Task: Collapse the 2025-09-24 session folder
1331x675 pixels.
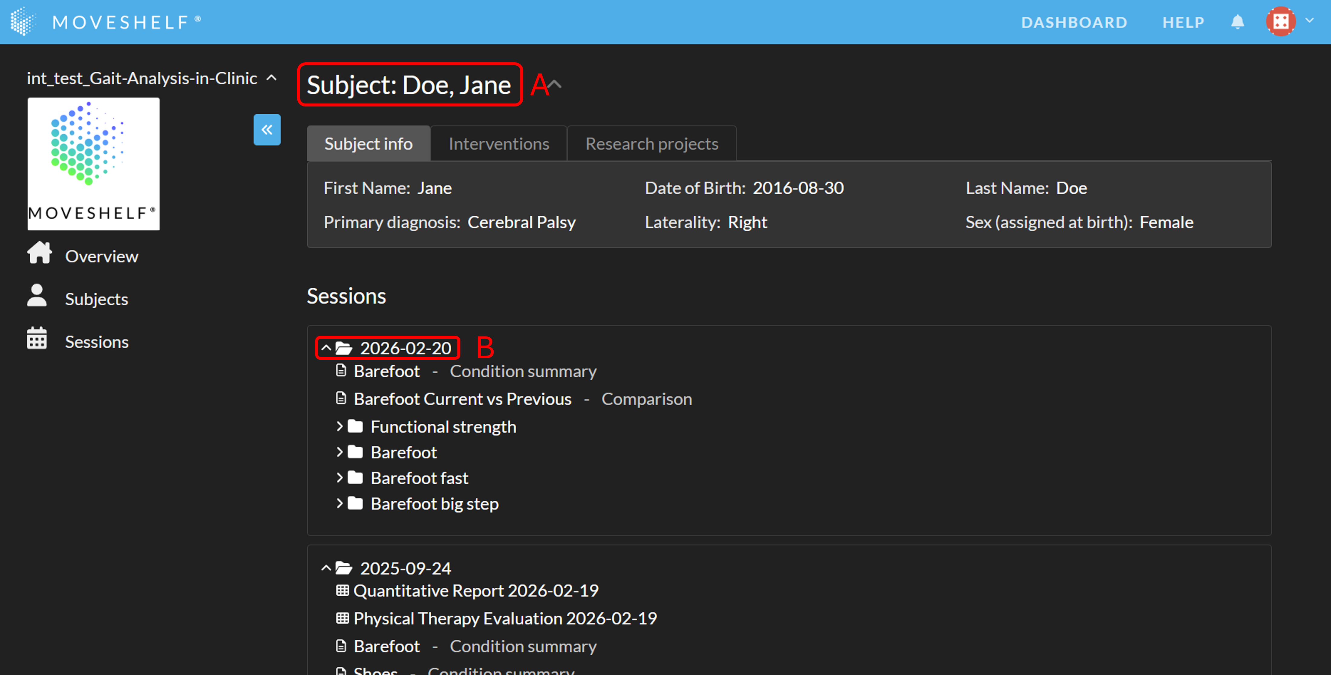Action: [x=326, y=568]
